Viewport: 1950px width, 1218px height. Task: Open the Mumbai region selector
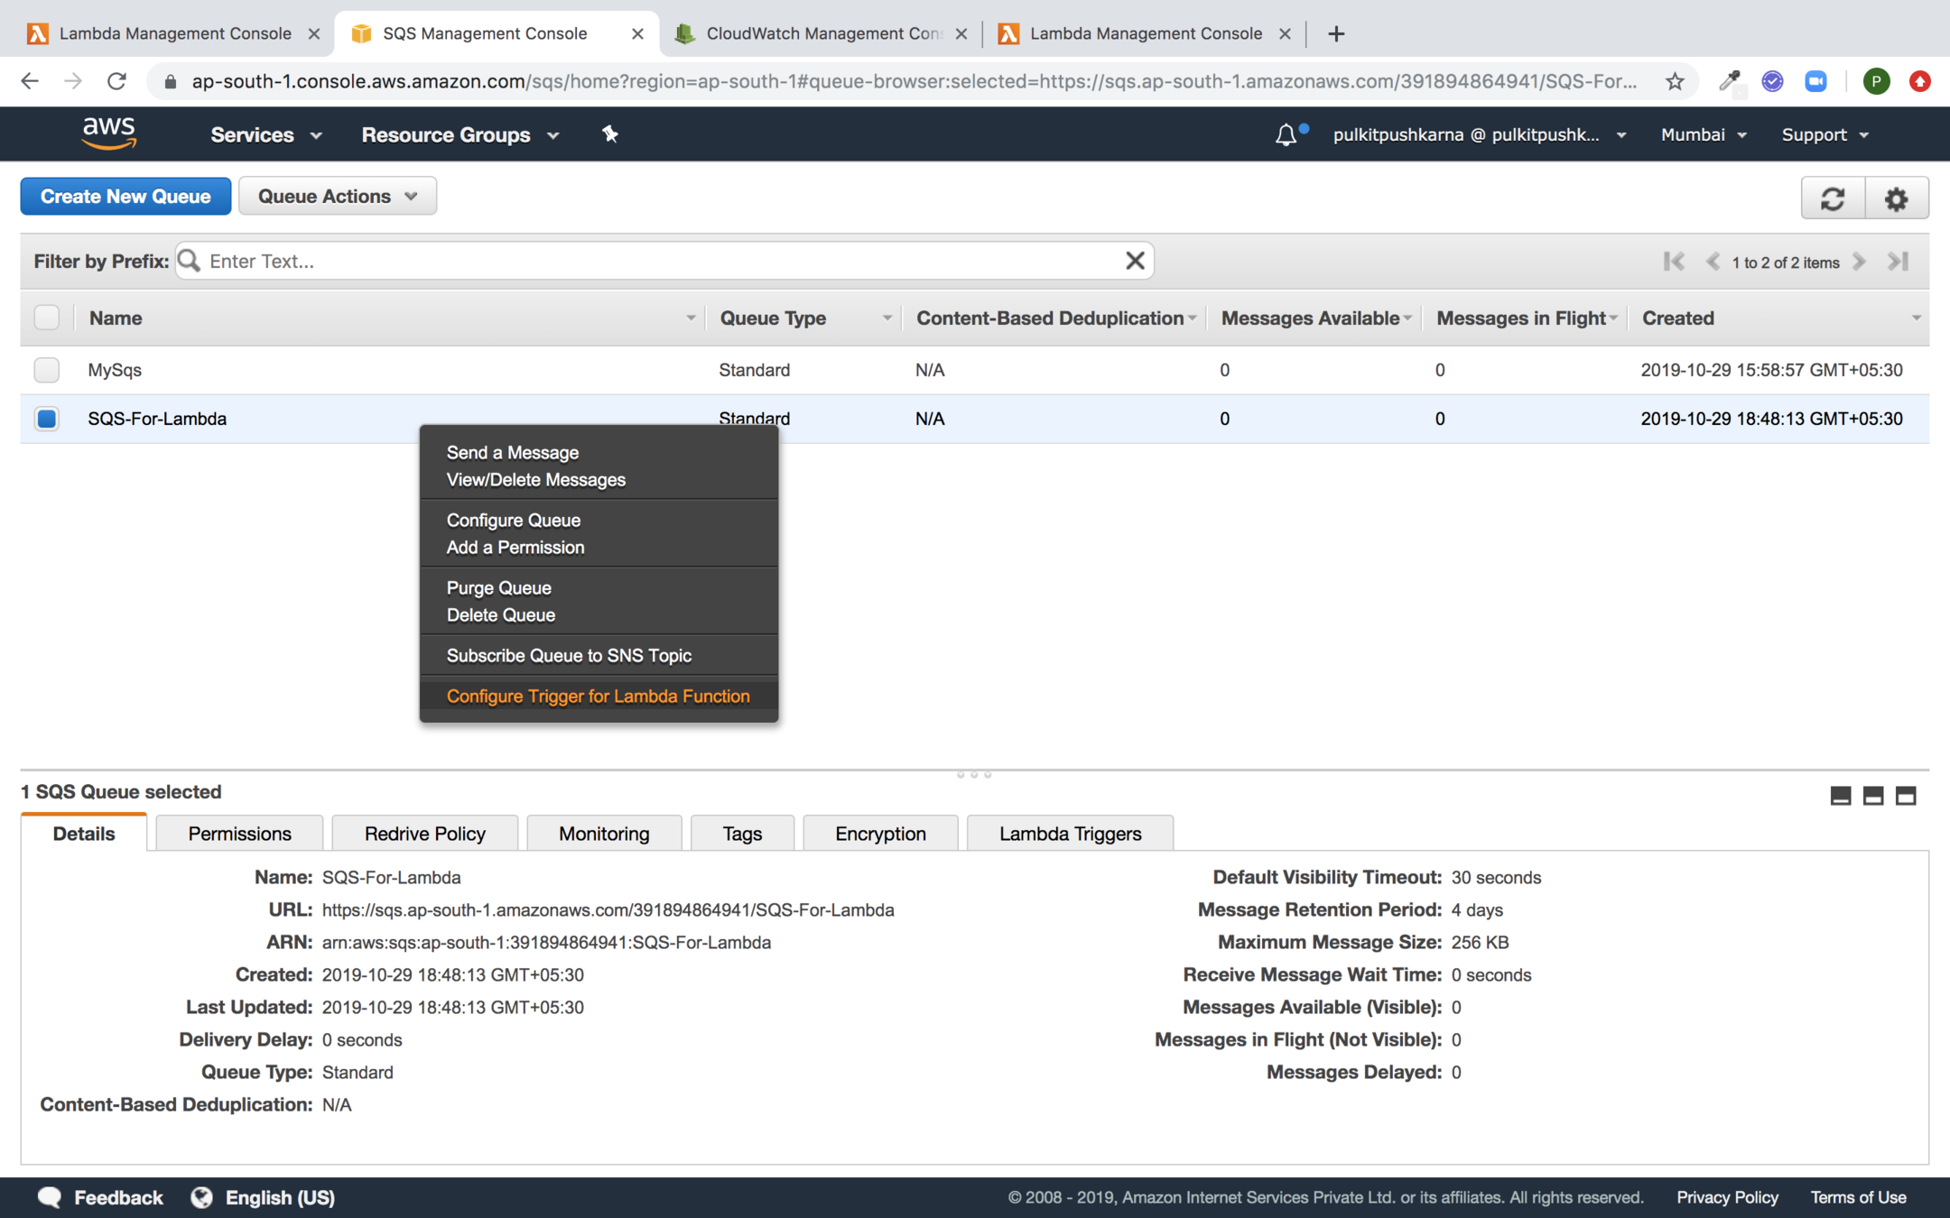point(1703,134)
